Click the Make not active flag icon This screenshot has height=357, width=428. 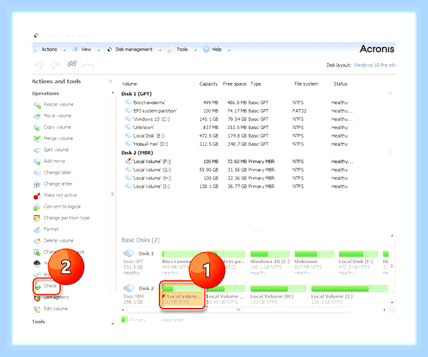[37, 195]
